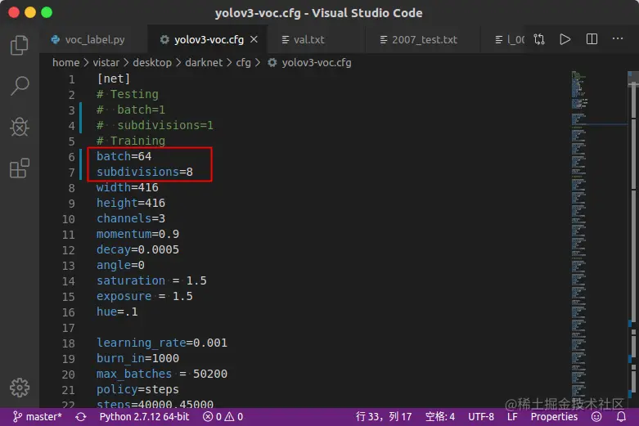Click the width=416 line
The height and width of the screenshot is (426, 639).
coord(127,187)
